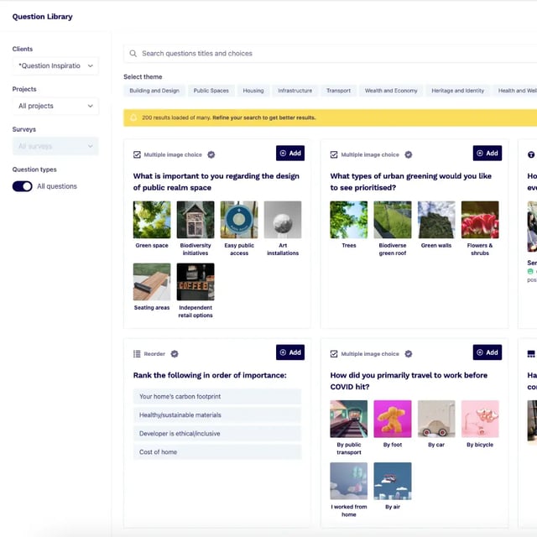Toggle the All questions switch

click(22, 186)
